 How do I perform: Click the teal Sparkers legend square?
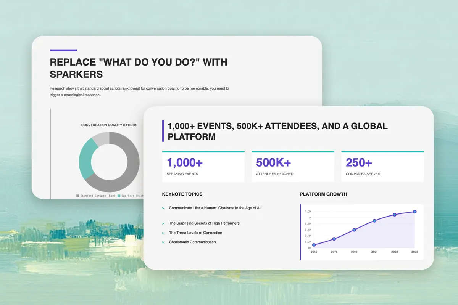coord(119,196)
